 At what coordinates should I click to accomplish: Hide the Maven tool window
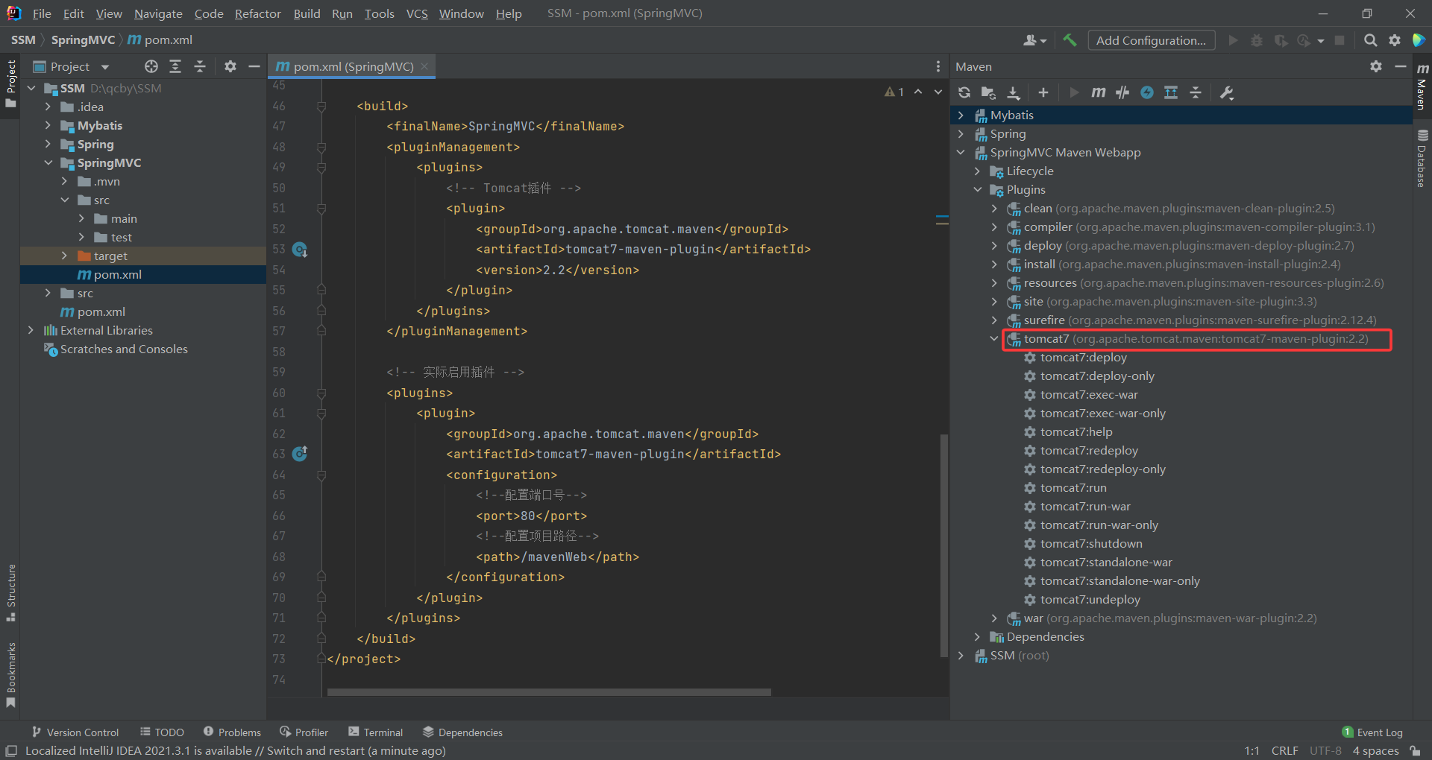coord(1401,66)
